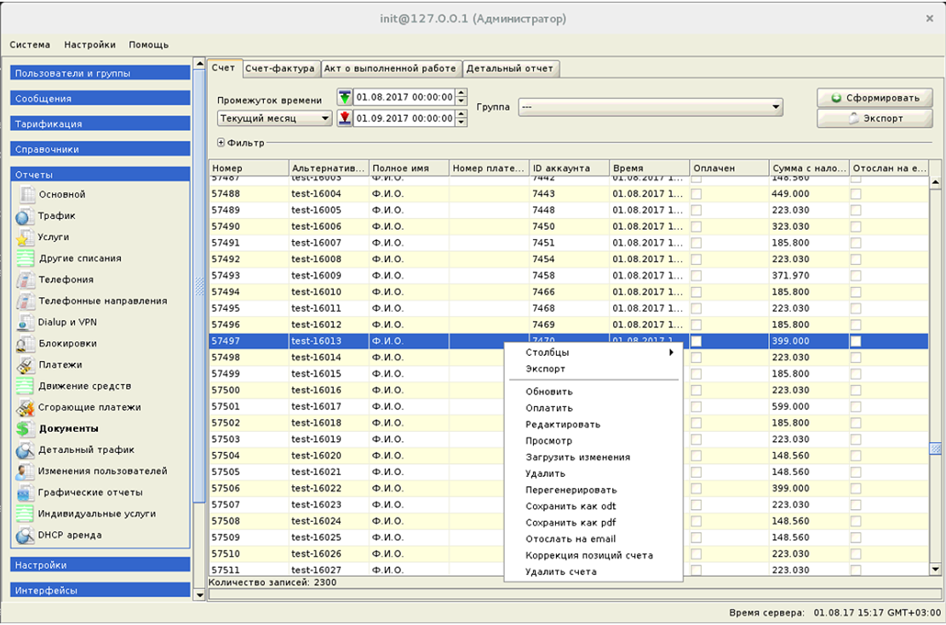Expand the Столбцы submenu
Screen dimensions: 946x625
point(593,353)
